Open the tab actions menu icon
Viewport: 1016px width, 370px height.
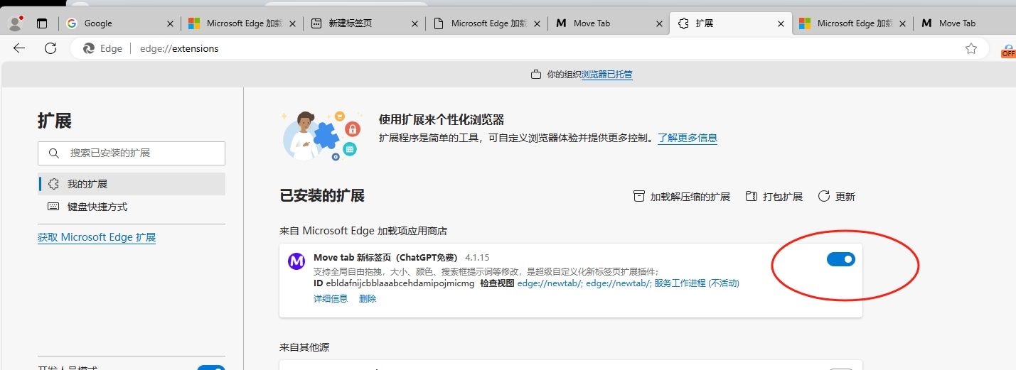42,23
